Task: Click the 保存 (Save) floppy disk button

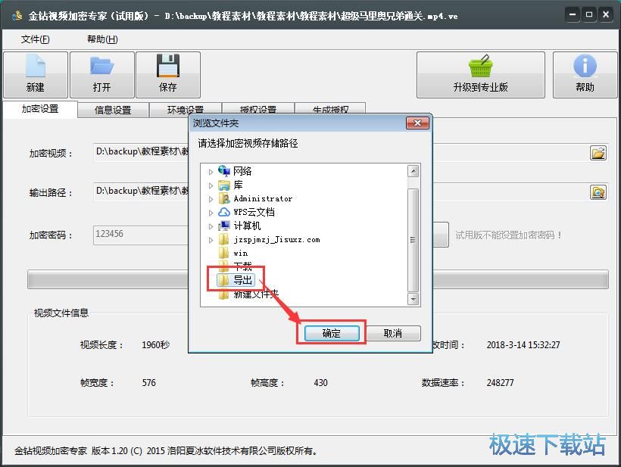Action: pyautogui.click(x=168, y=75)
